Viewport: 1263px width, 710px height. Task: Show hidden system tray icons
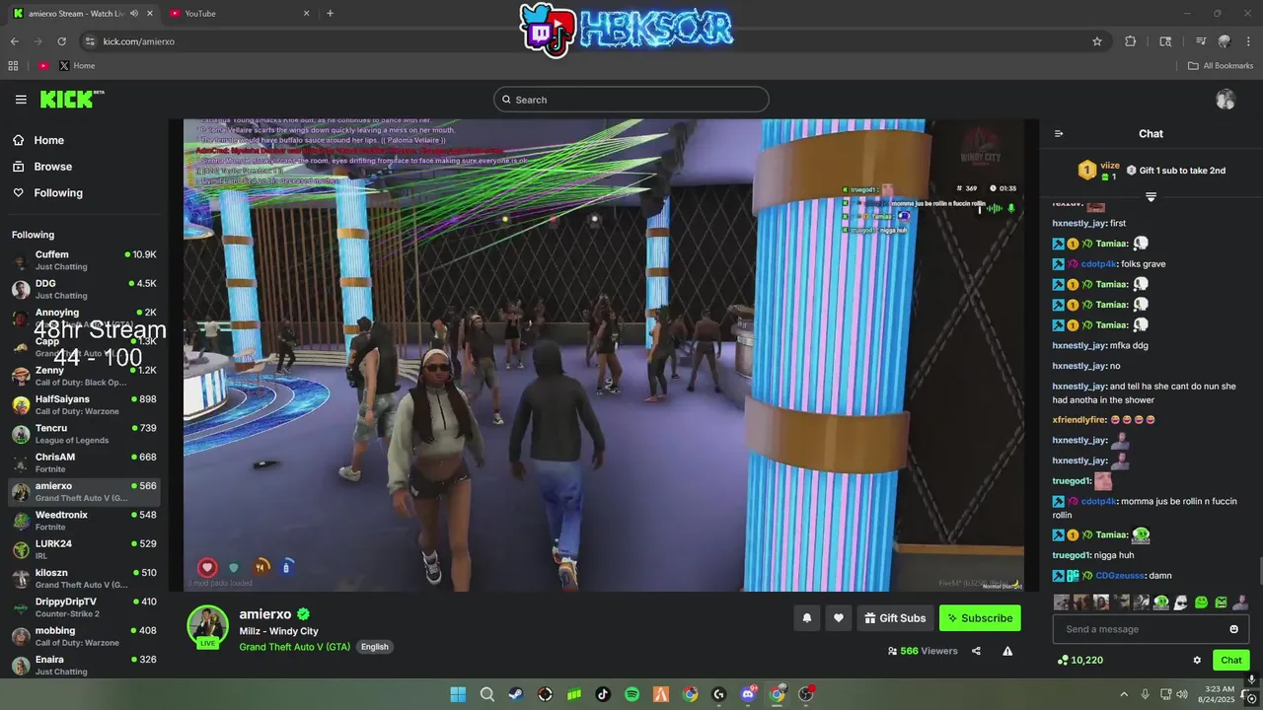[x=1124, y=694]
